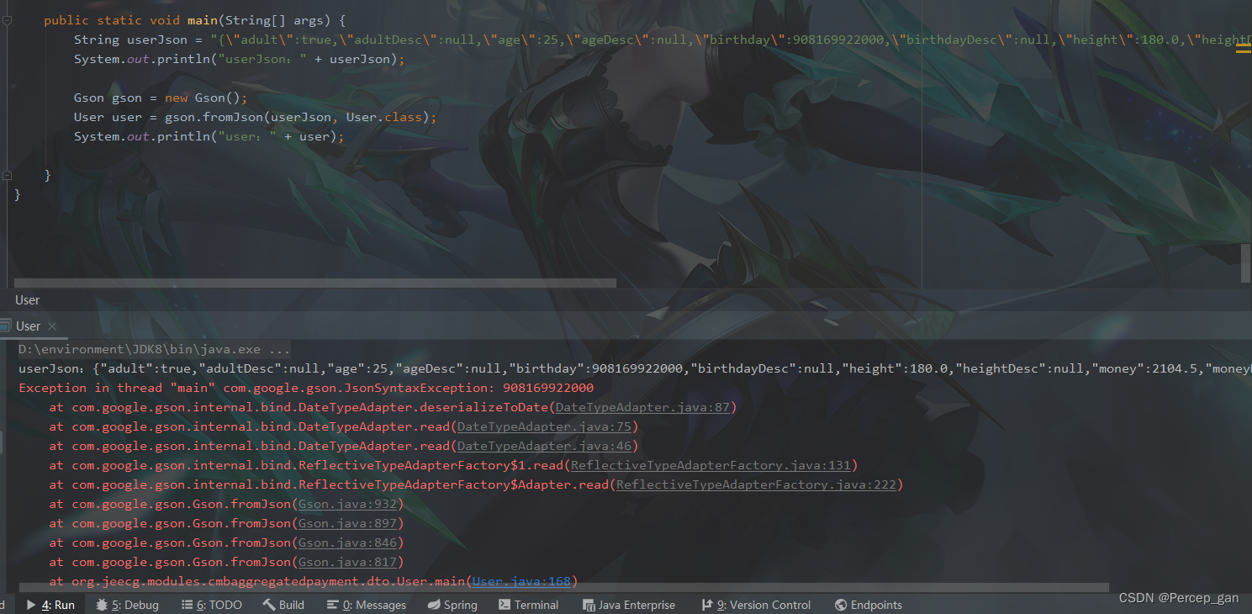Click the 'Exception in thread "main"' console line
1252x614 pixels.
(306, 388)
